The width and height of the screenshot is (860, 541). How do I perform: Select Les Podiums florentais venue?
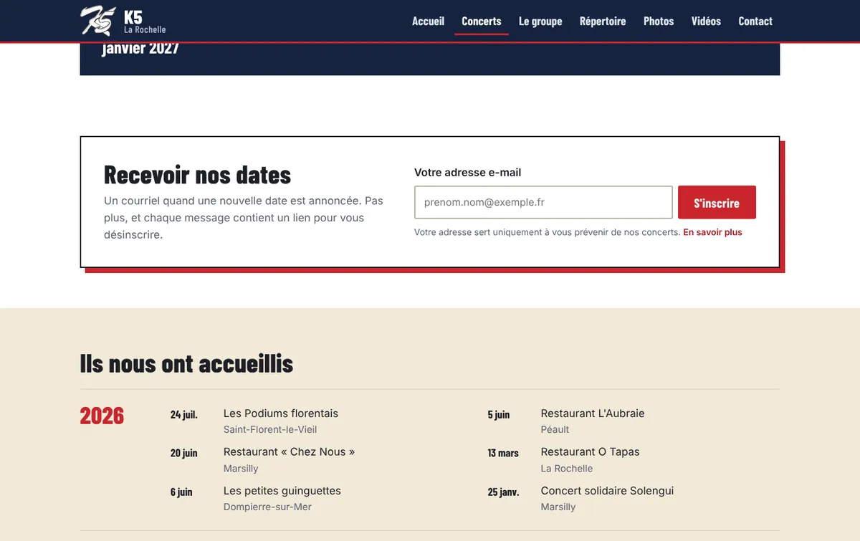click(x=281, y=413)
